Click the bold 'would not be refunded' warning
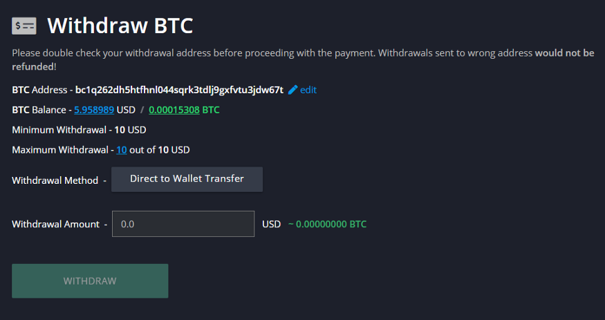605x320 pixels. click(564, 53)
